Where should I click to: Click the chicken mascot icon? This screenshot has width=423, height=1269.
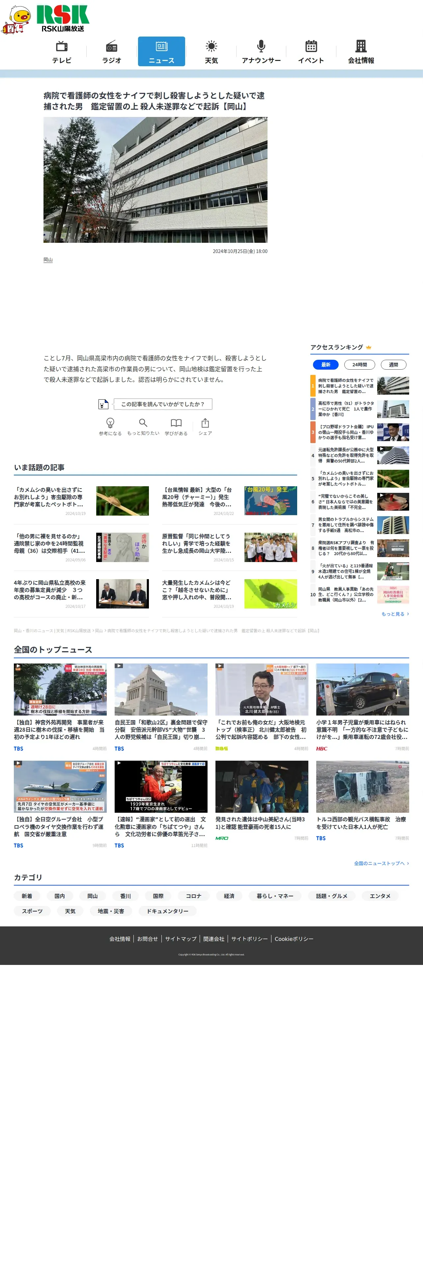coord(16,20)
